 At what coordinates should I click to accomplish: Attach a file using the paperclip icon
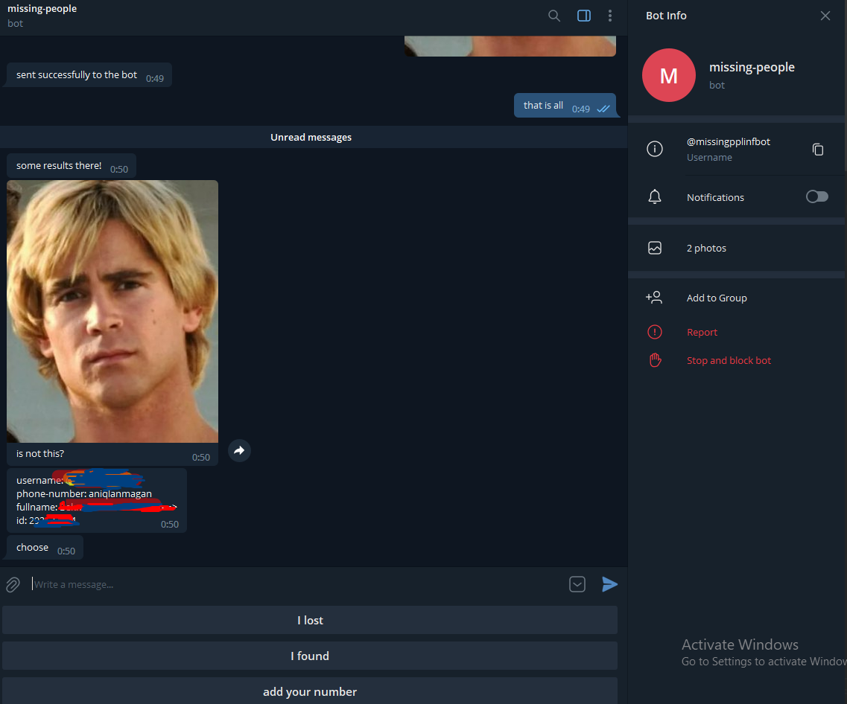(x=12, y=584)
